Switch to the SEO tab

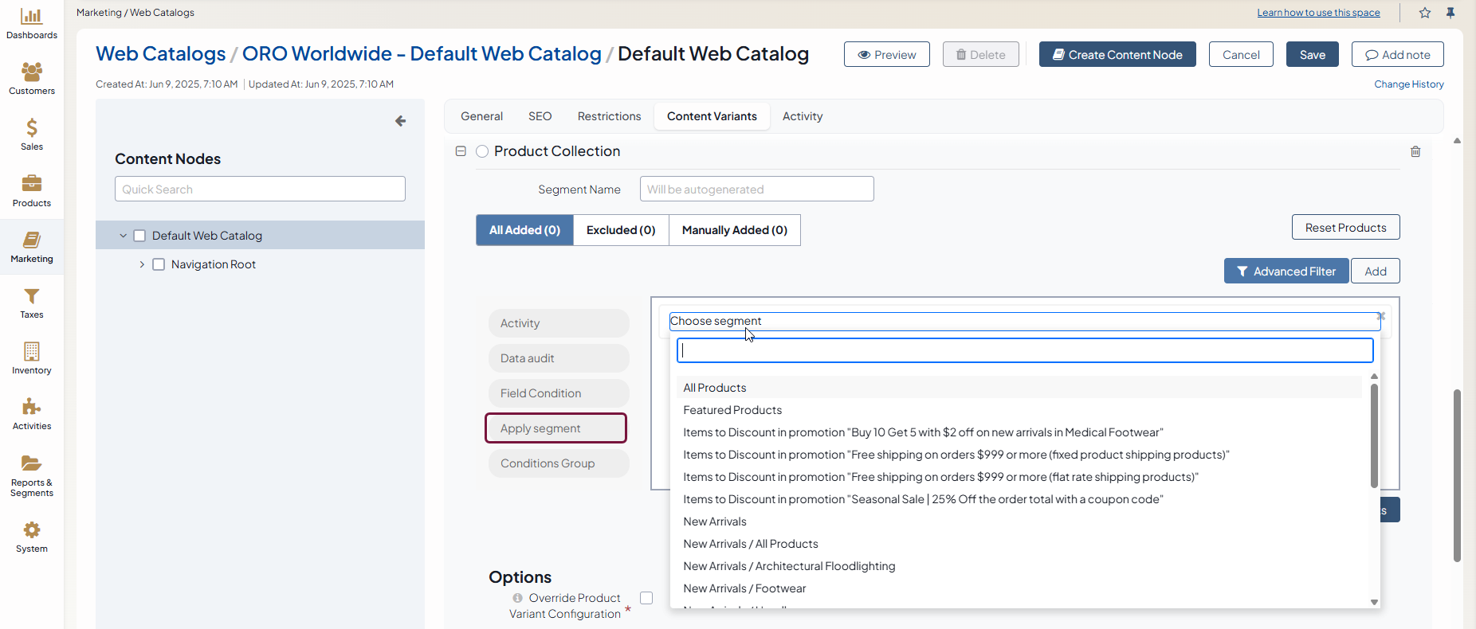coord(540,116)
